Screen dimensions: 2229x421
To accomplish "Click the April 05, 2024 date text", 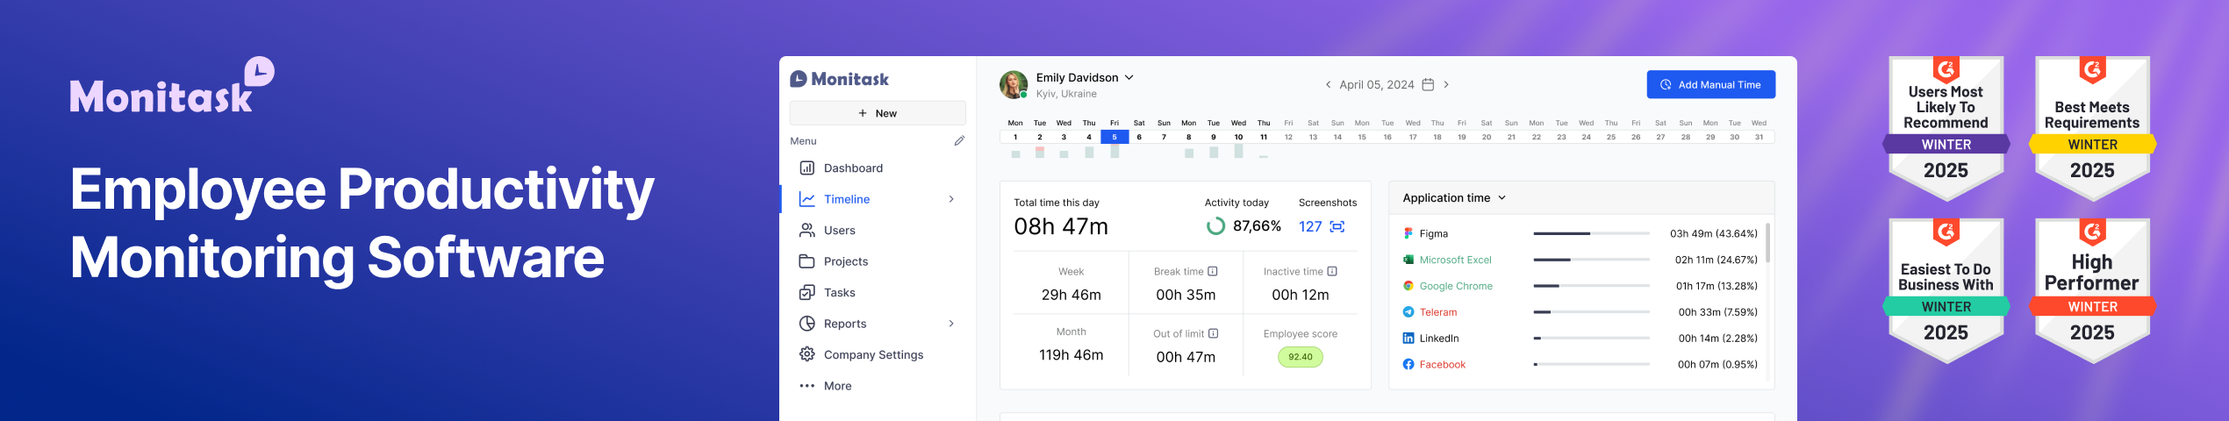I will pyautogui.click(x=1376, y=85).
